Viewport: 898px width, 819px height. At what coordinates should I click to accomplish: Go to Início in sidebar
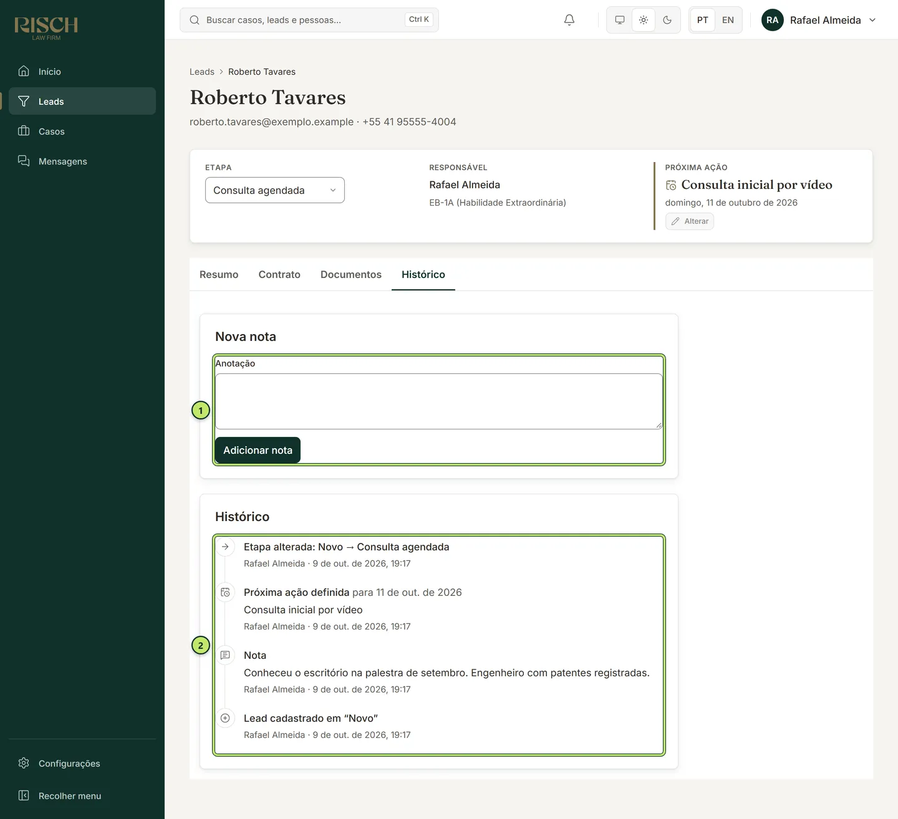tap(82, 71)
